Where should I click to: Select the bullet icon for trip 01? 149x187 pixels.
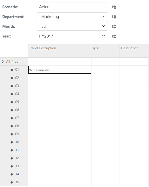coord(12,70)
